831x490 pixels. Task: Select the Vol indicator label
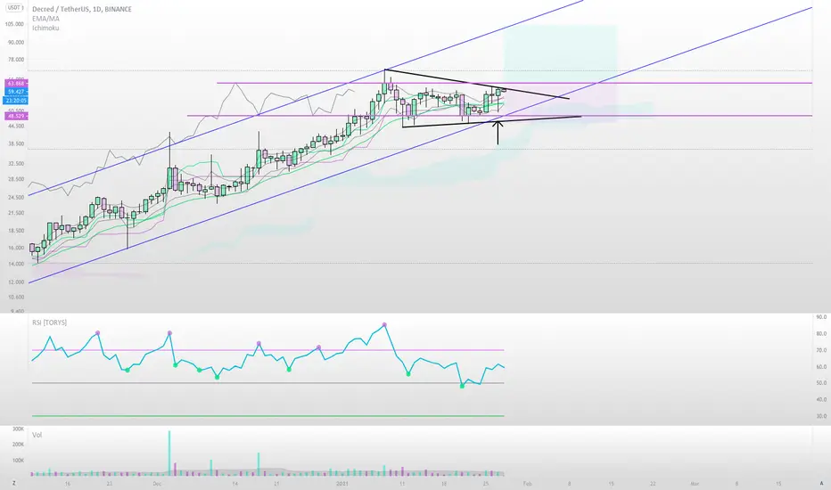(x=37, y=435)
